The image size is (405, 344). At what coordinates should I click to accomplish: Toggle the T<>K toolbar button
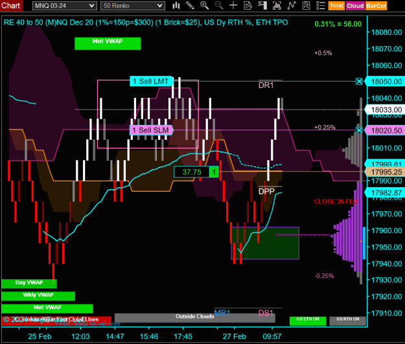click(x=336, y=6)
